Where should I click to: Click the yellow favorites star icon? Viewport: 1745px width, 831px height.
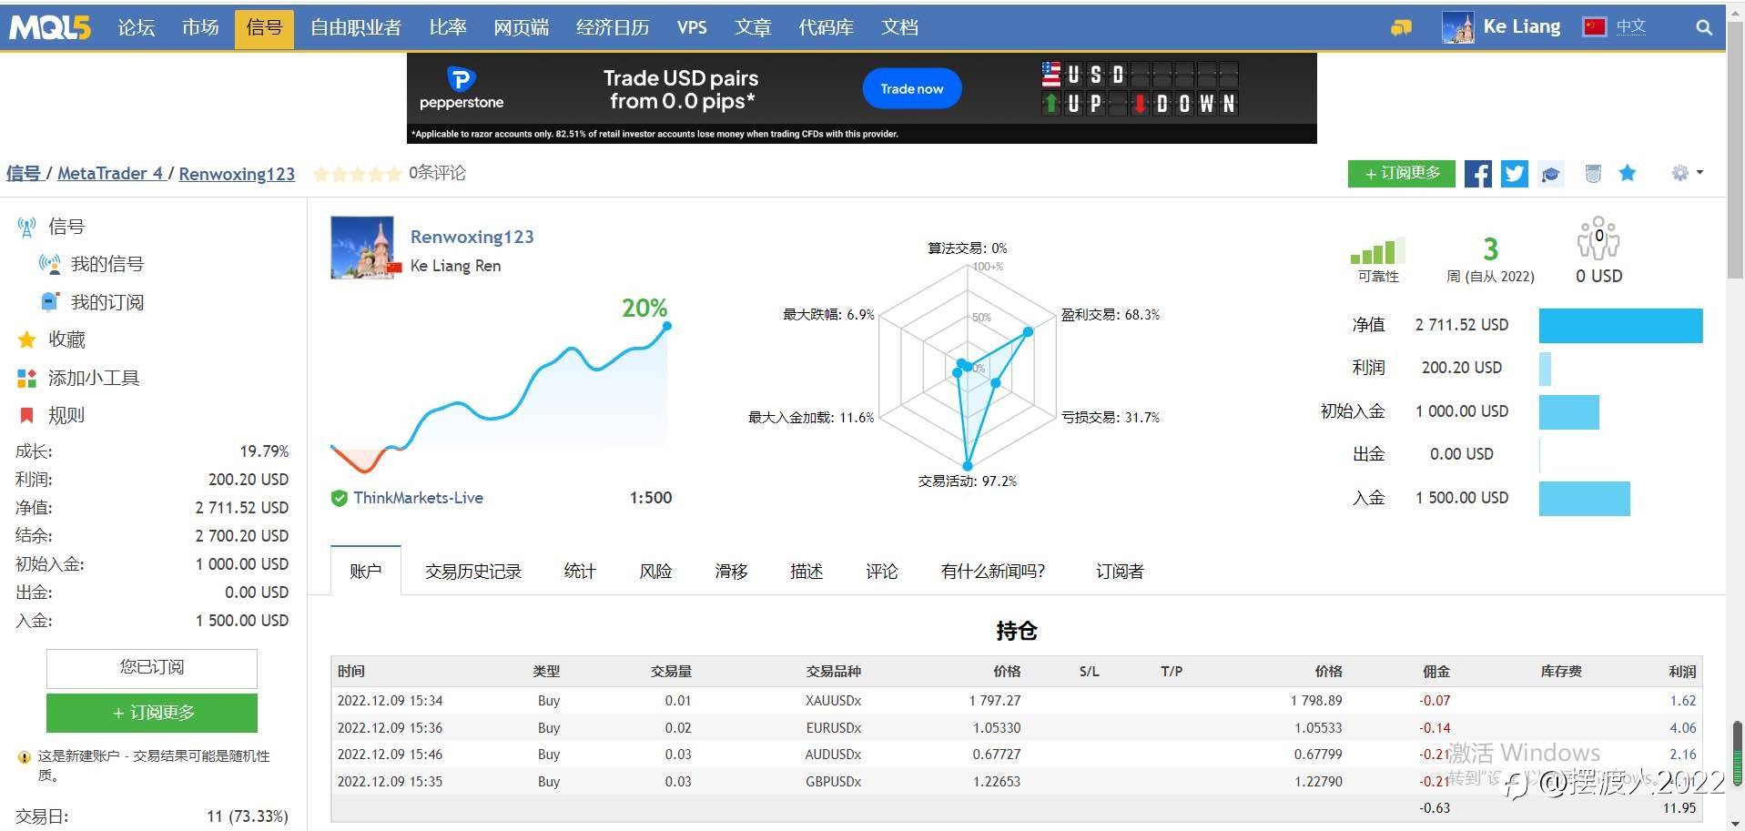[27, 339]
